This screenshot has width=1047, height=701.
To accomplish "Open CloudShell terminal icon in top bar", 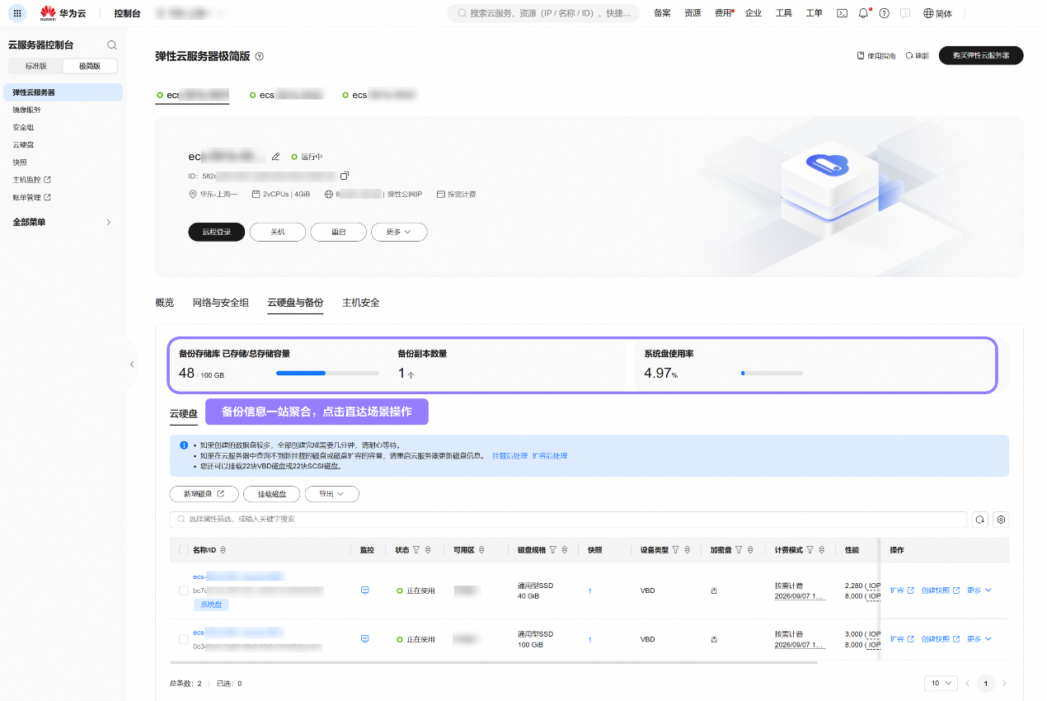I will 842,13.
